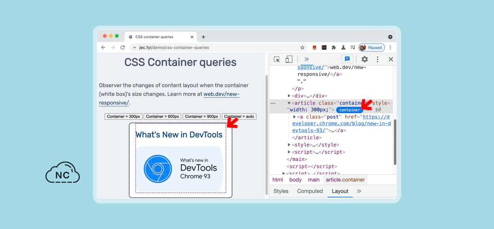Select main in the breadcrumb bar
This screenshot has height=229, width=494.
click(x=314, y=180)
